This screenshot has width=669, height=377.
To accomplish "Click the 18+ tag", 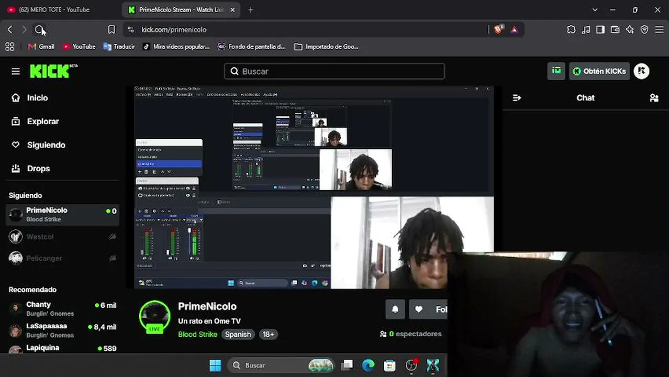I will click(x=268, y=335).
